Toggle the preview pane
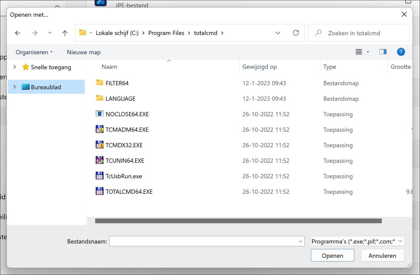 [383, 52]
